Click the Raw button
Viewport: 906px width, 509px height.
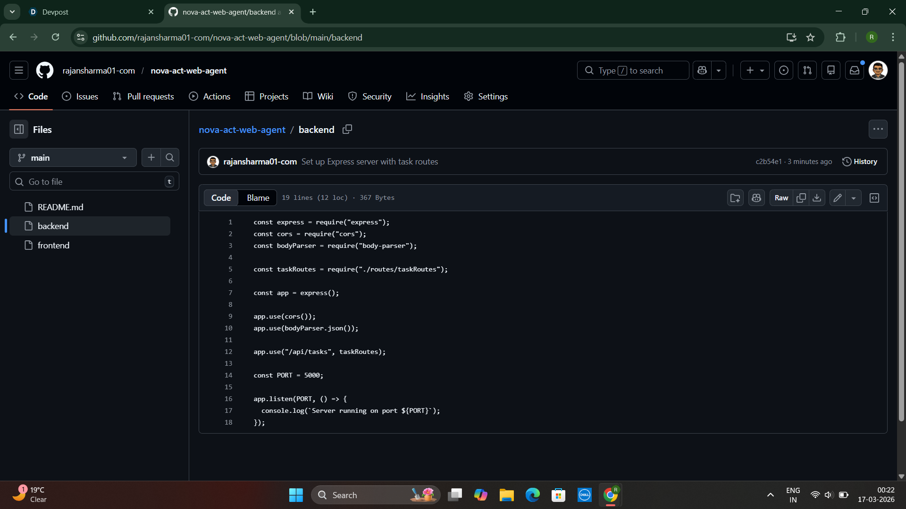pos(781,198)
